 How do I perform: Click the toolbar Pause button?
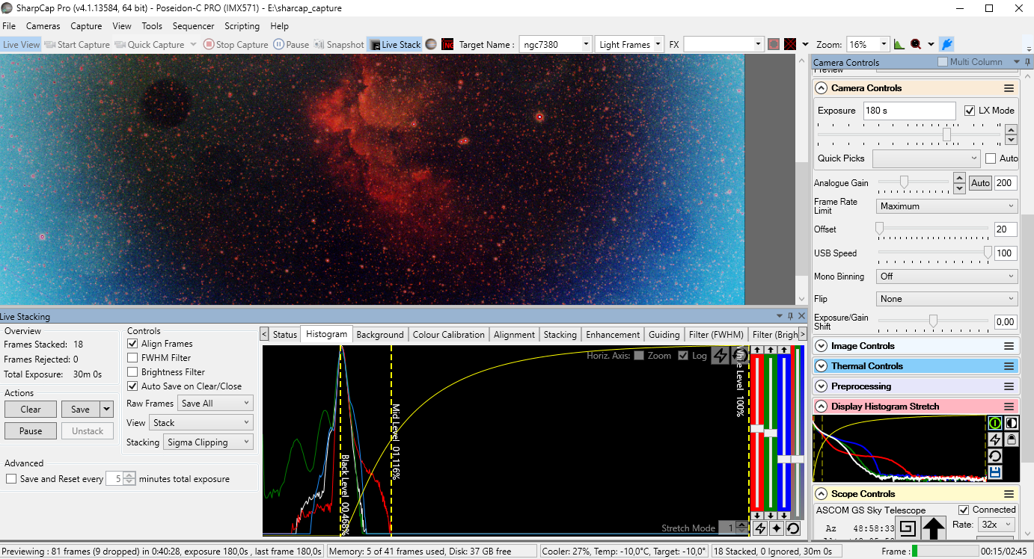(x=291, y=45)
